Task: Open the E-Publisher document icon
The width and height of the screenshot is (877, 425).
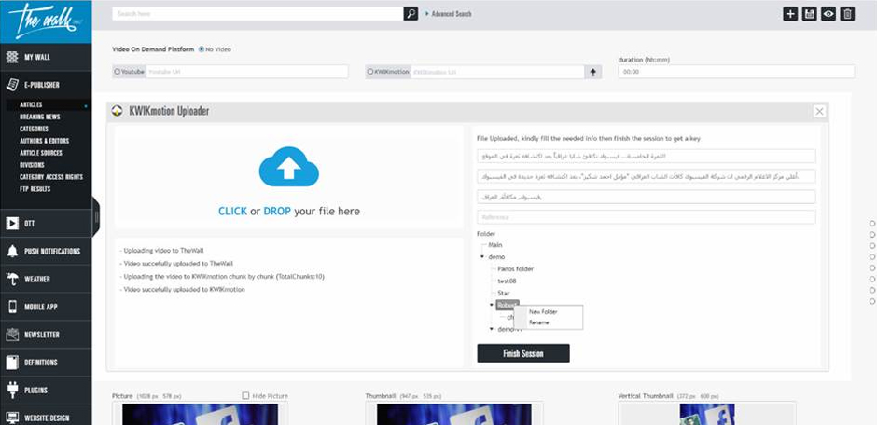Action: (x=12, y=85)
